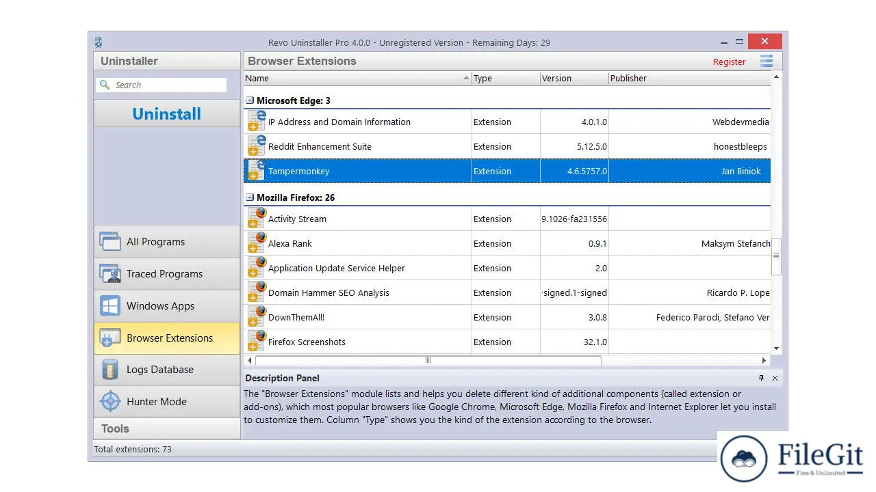The width and height of the screenshot is (876, 492).
Task: Close the Description Panel
Action: pyautogui.click(x=775, y=378)
